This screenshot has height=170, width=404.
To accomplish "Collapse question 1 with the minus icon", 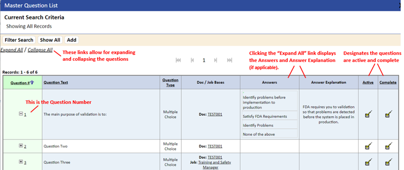I will (21, 114).
